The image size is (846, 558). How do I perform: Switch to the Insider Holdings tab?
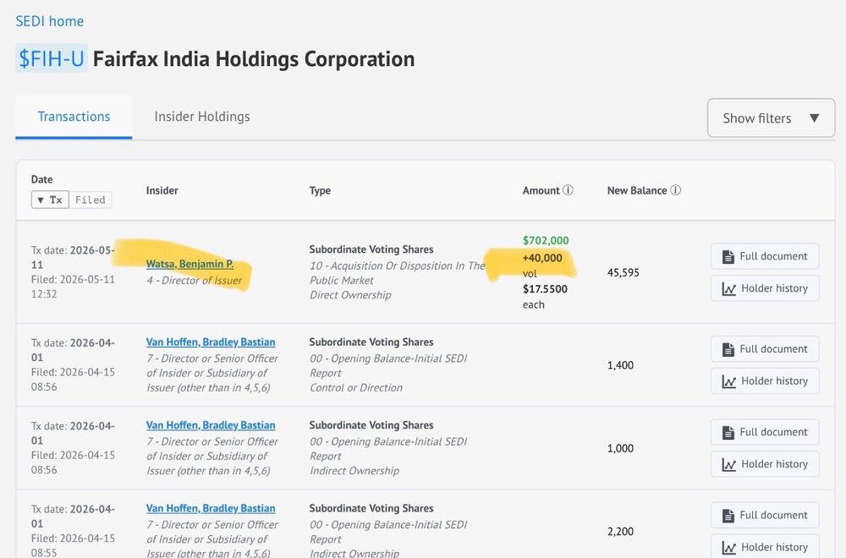202,117
